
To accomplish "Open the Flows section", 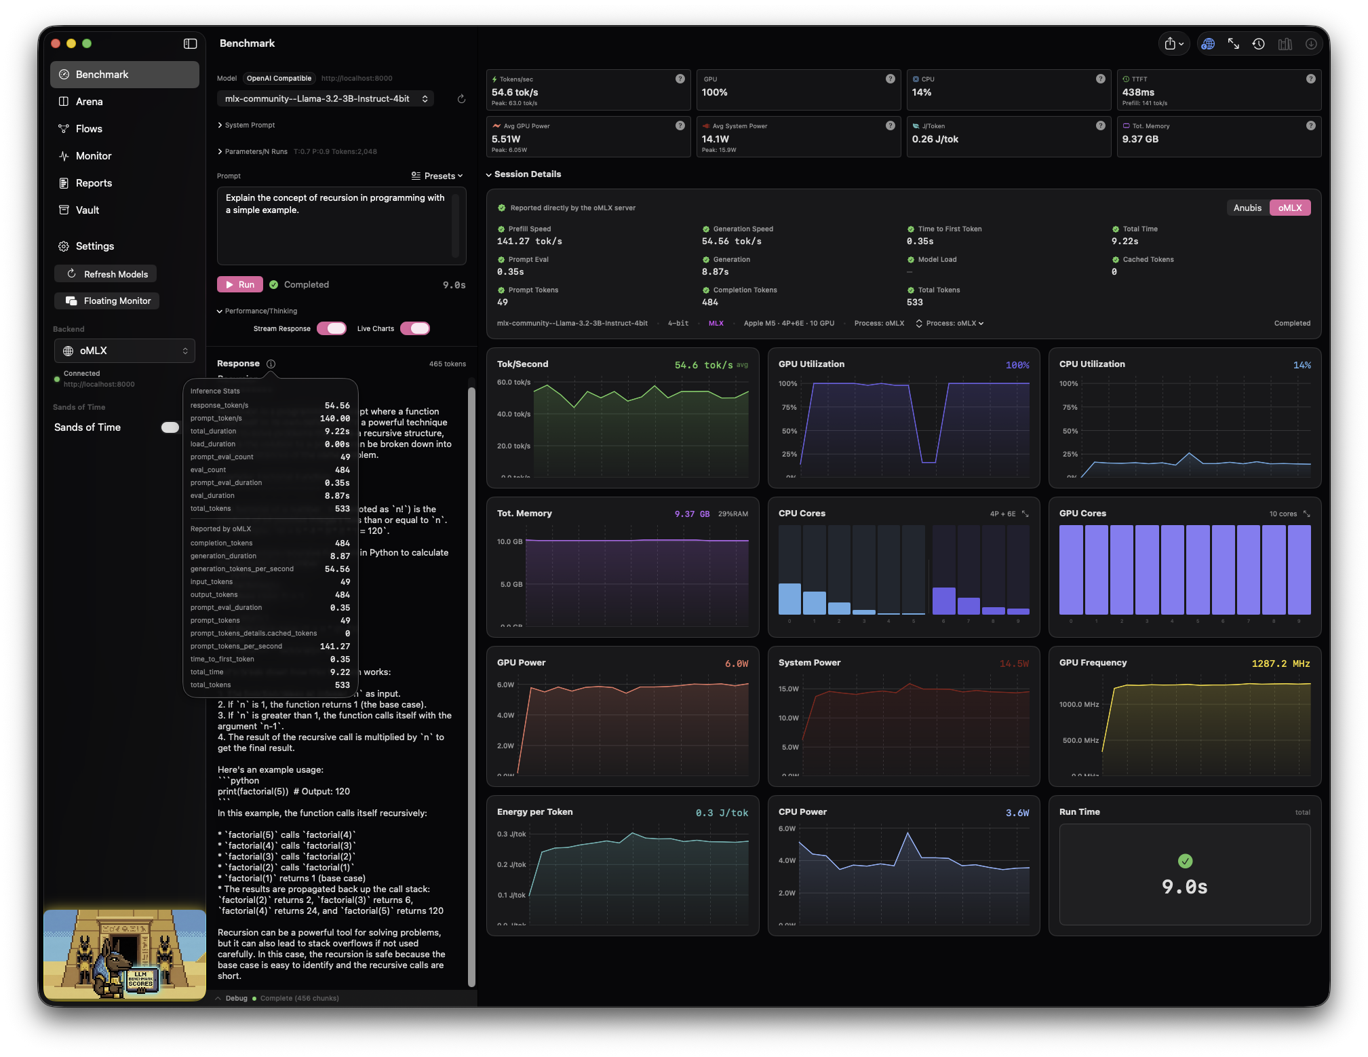I will click(x=125, y=129).
